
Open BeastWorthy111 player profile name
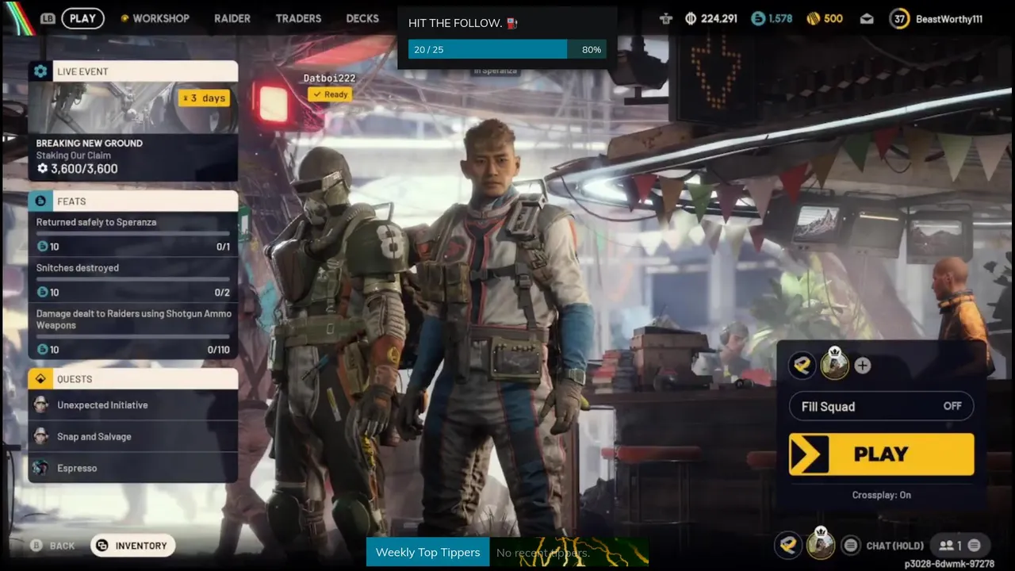pyautogui.click(x=949, y=18)
